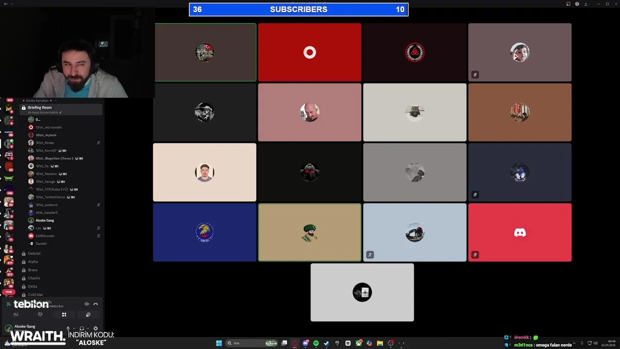Open server icon with 38 badge

coord(9,132)
